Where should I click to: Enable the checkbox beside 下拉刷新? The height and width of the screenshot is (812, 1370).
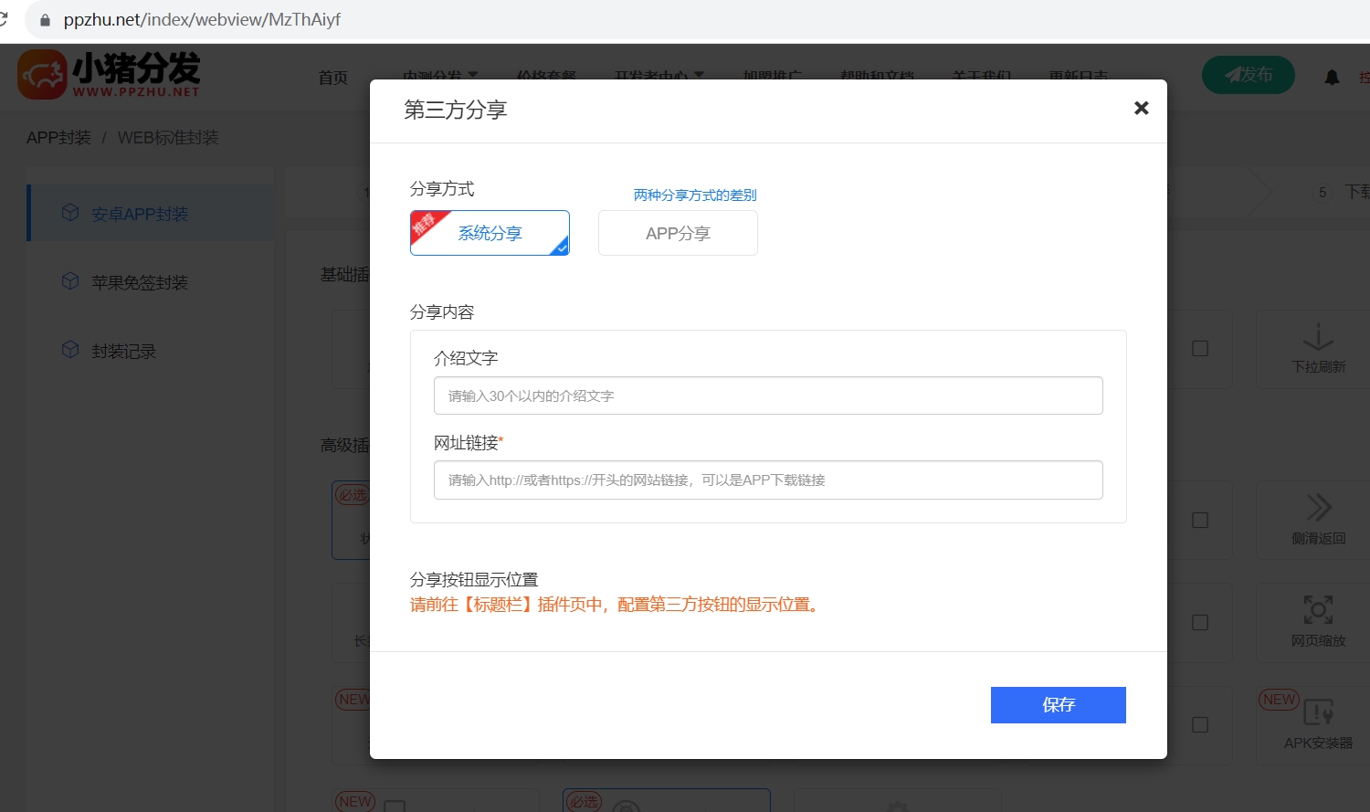(x=1199, y=349)
